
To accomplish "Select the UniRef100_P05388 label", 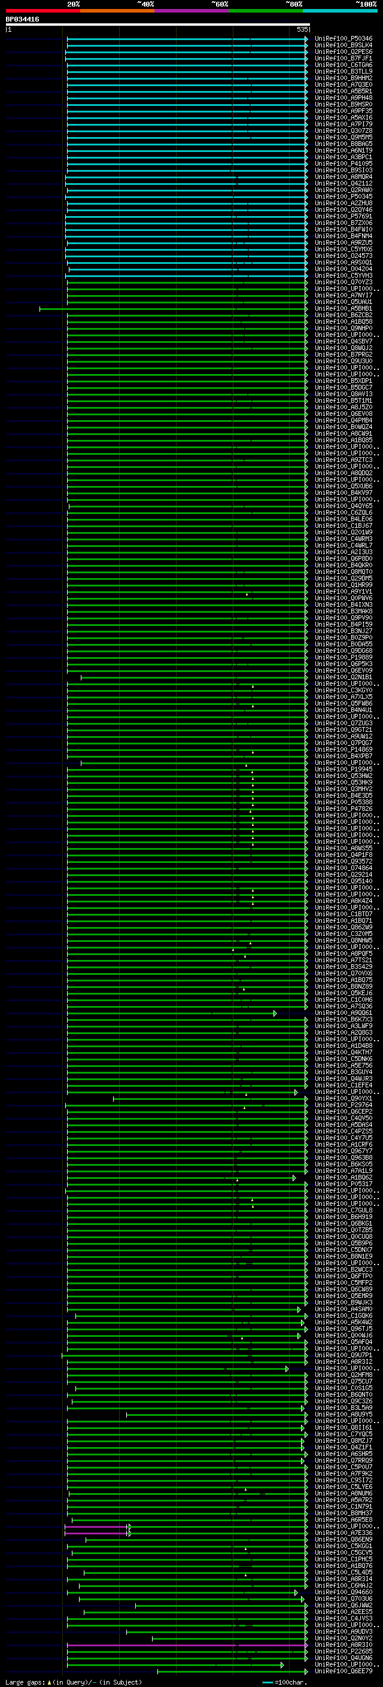I will (x=344, y=803).
